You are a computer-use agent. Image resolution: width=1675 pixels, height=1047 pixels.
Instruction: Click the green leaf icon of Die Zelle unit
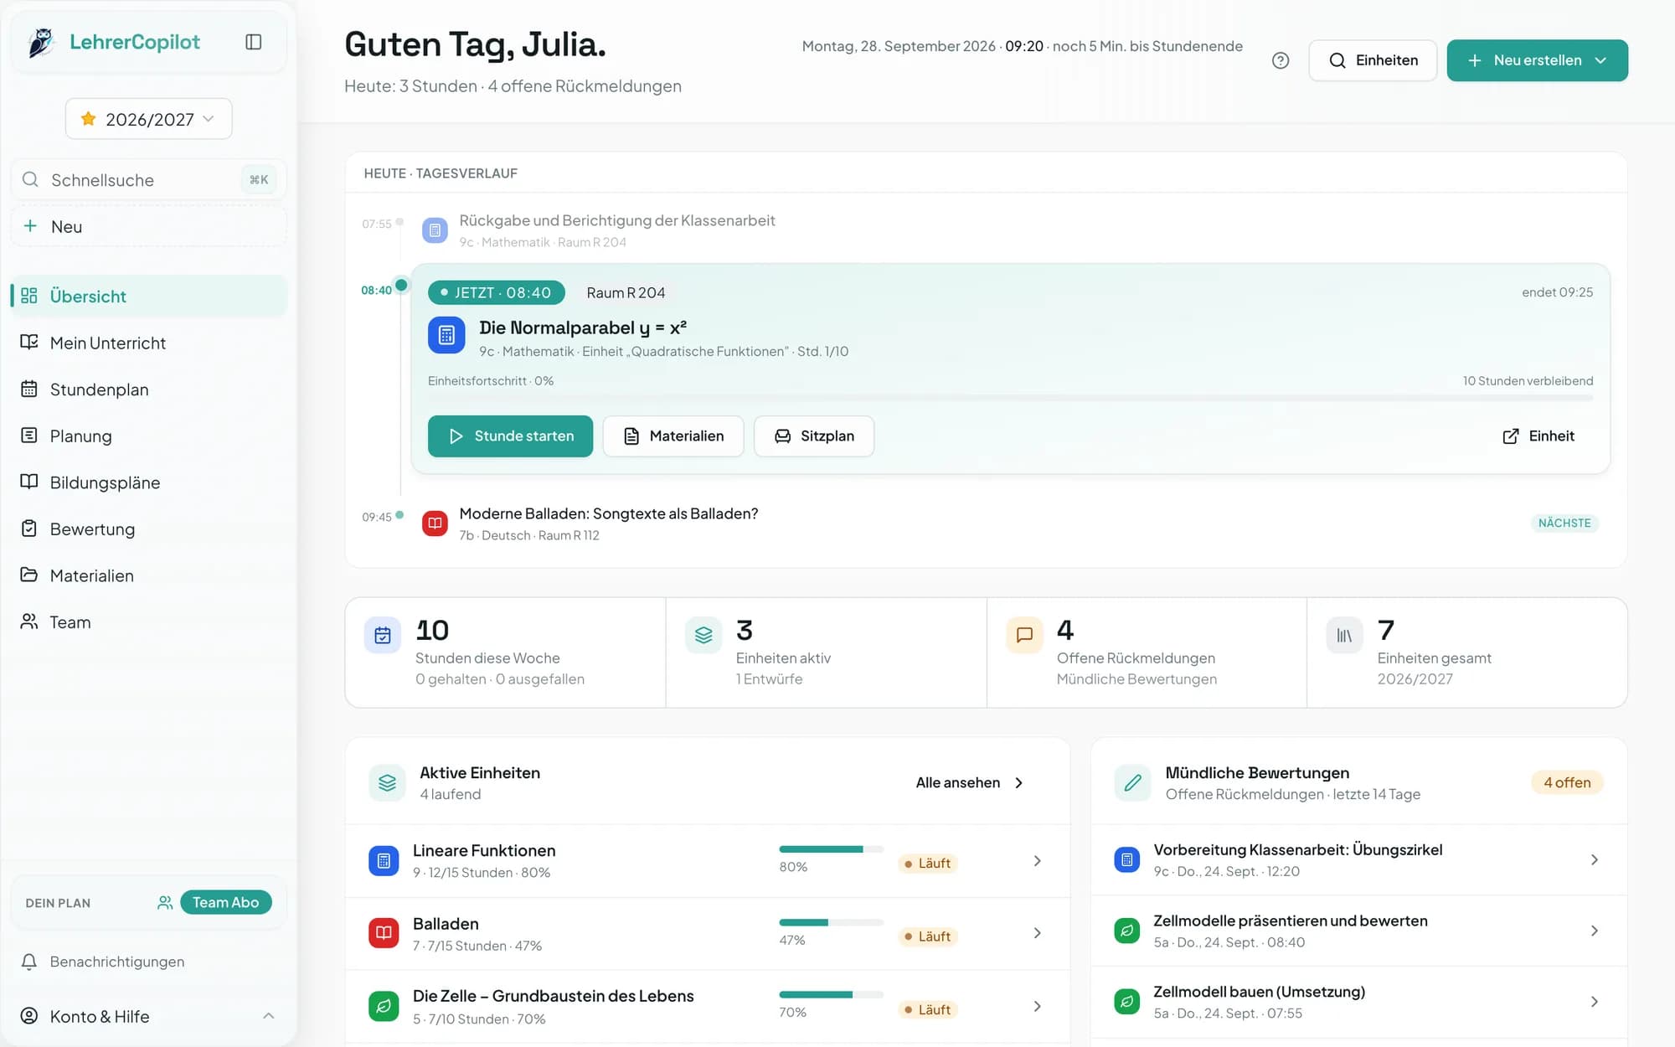[x=384, y=1006]
